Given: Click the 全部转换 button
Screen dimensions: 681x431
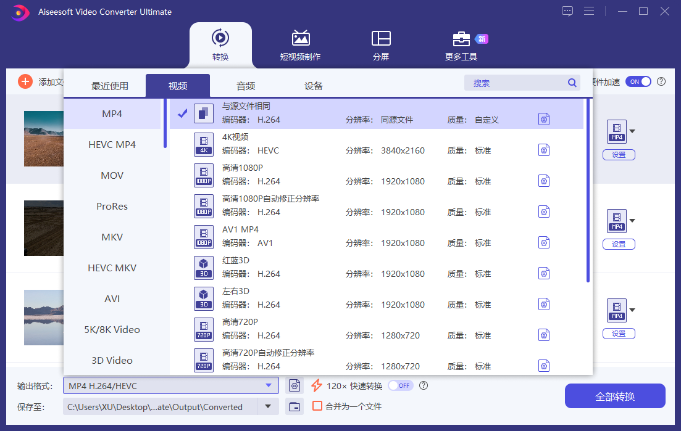Looking at the screenshot, I should (614, 396).
